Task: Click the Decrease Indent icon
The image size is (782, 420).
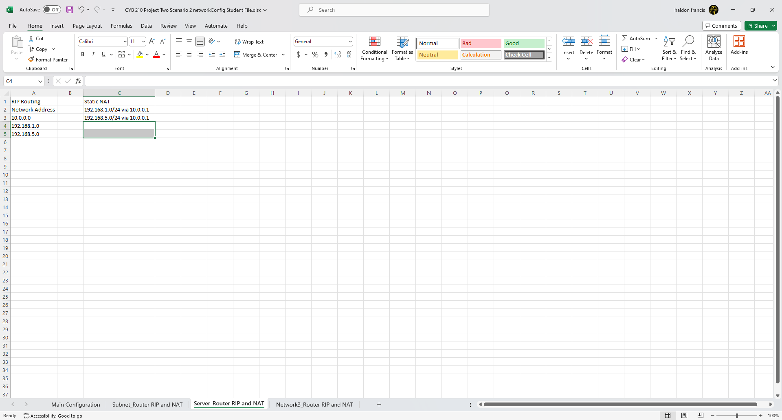Action: (212, 55)
